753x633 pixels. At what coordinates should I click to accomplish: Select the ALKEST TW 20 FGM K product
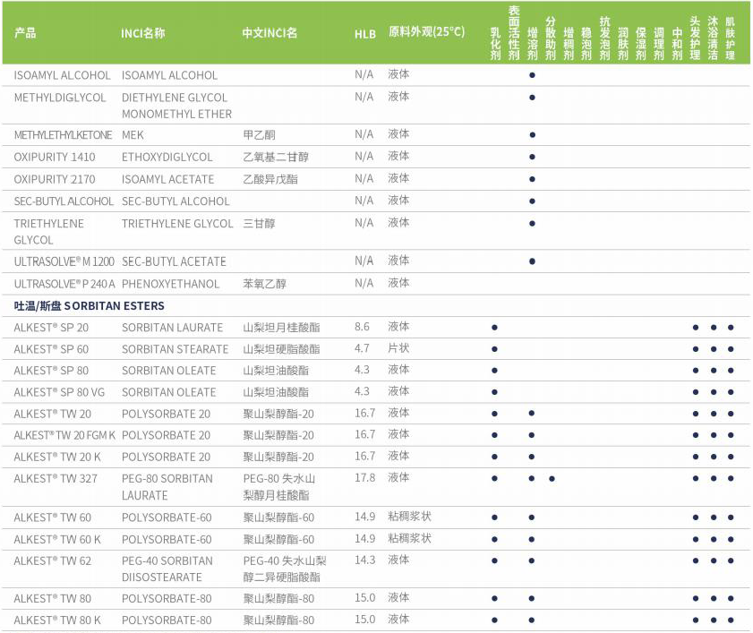[x=64, y=436]
